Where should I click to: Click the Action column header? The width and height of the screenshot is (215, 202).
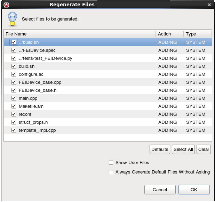[x=169, y=34]
